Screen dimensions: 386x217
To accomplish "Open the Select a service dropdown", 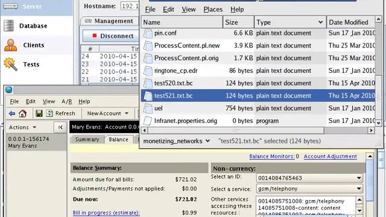I will click(309, 189).
